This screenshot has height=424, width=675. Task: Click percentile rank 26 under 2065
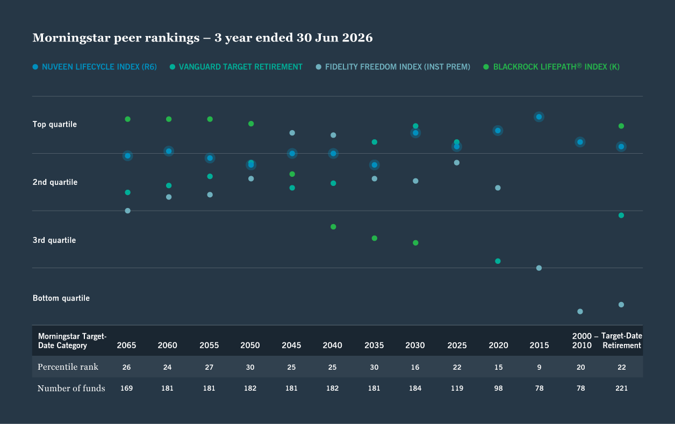(x=127, y=367)
